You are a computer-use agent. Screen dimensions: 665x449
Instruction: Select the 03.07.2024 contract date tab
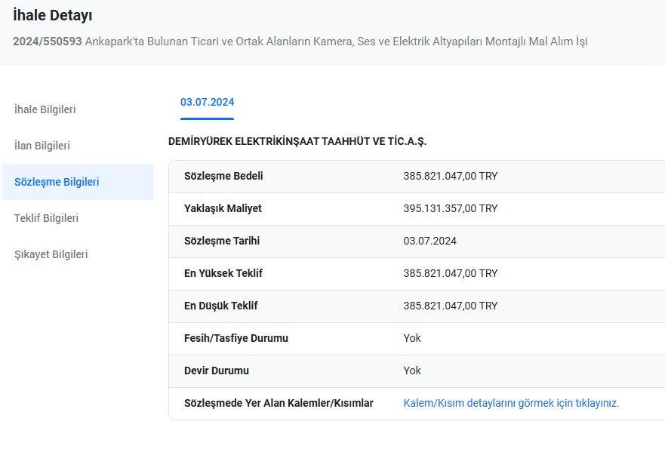(207, 103)
